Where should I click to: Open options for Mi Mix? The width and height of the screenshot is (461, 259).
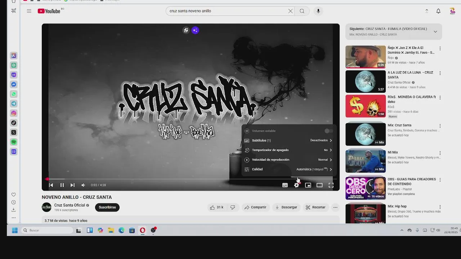440,153
